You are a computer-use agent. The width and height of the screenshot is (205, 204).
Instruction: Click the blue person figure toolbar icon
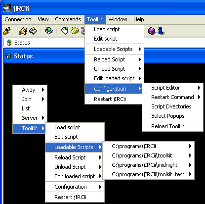click(x=161, y=31)
